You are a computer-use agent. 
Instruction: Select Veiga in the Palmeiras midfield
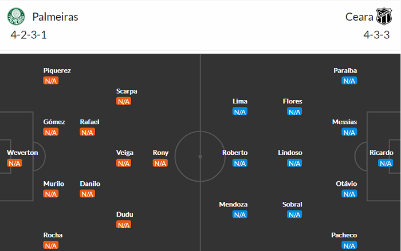tap(124, 153)
